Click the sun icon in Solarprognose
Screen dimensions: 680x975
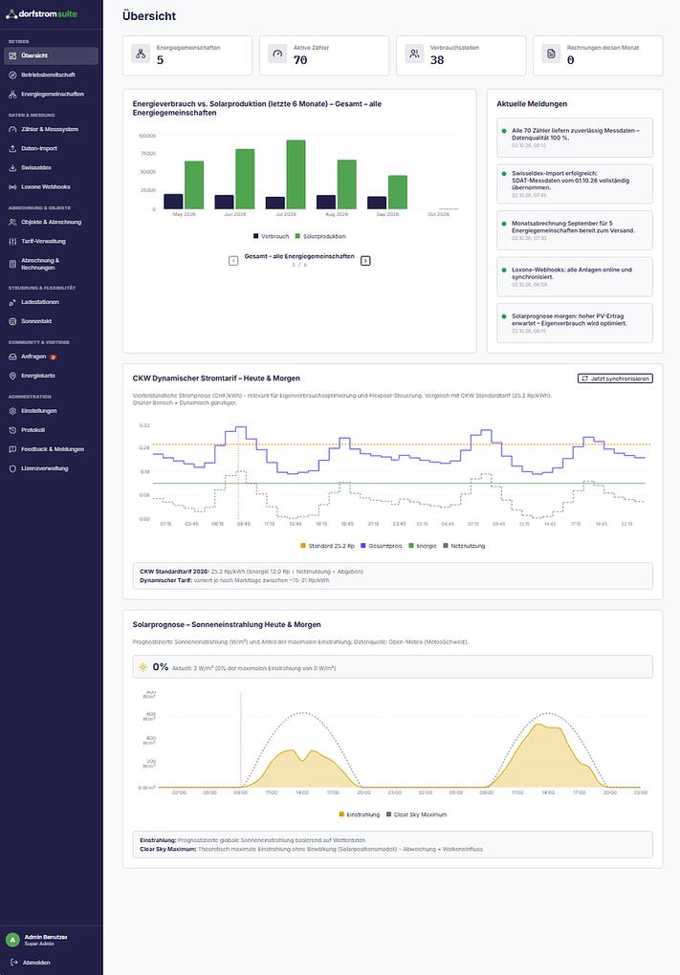(143, 667)
